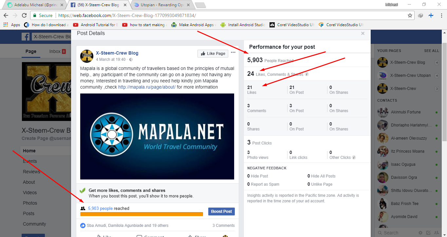Click the globe privacy icon beside post date
Image resolution: width=447 pixels, height=237 pixels.
131,59
